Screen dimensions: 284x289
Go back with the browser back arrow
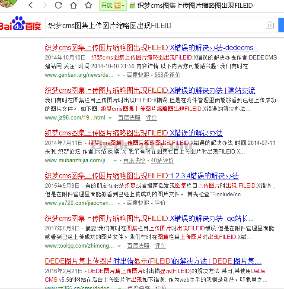click(x=31, y=5)
